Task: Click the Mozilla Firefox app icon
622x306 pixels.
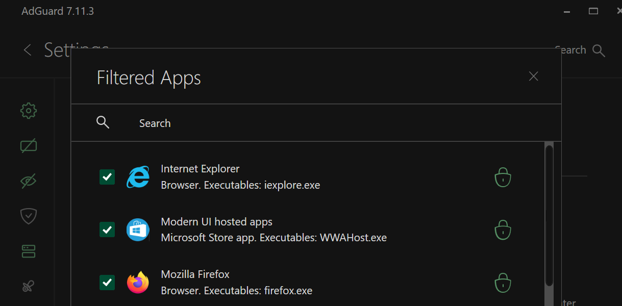Action: click(138, 283)
